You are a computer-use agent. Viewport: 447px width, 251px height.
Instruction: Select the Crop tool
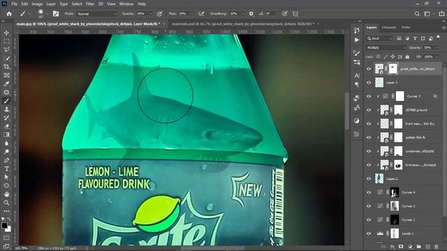pos(6,67)
